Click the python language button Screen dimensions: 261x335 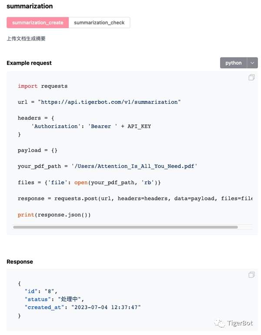pyautogui.click(x=234, y=63)
